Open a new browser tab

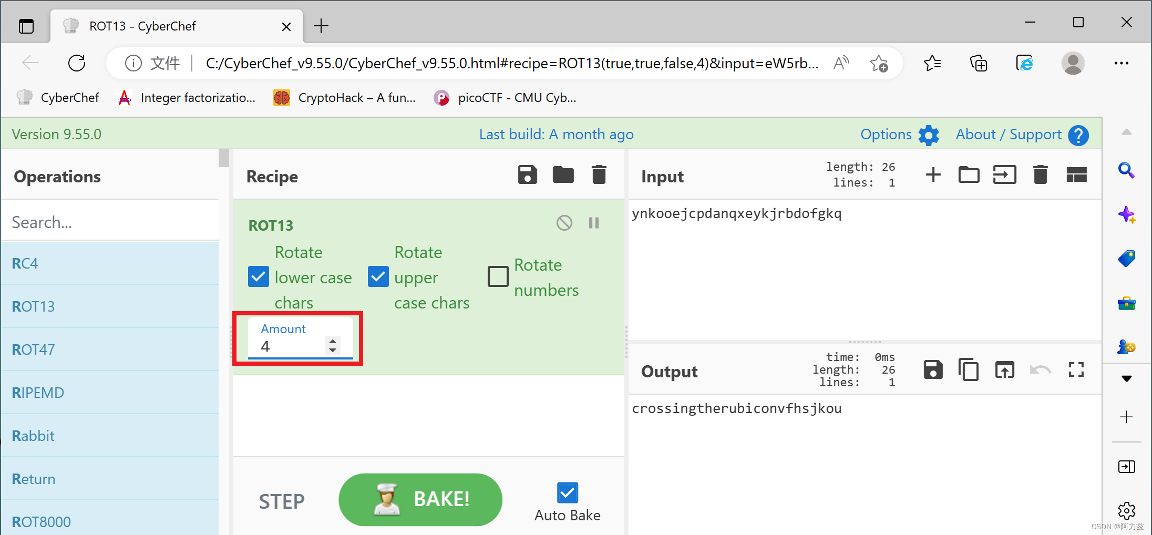click(x=321, y=26)
